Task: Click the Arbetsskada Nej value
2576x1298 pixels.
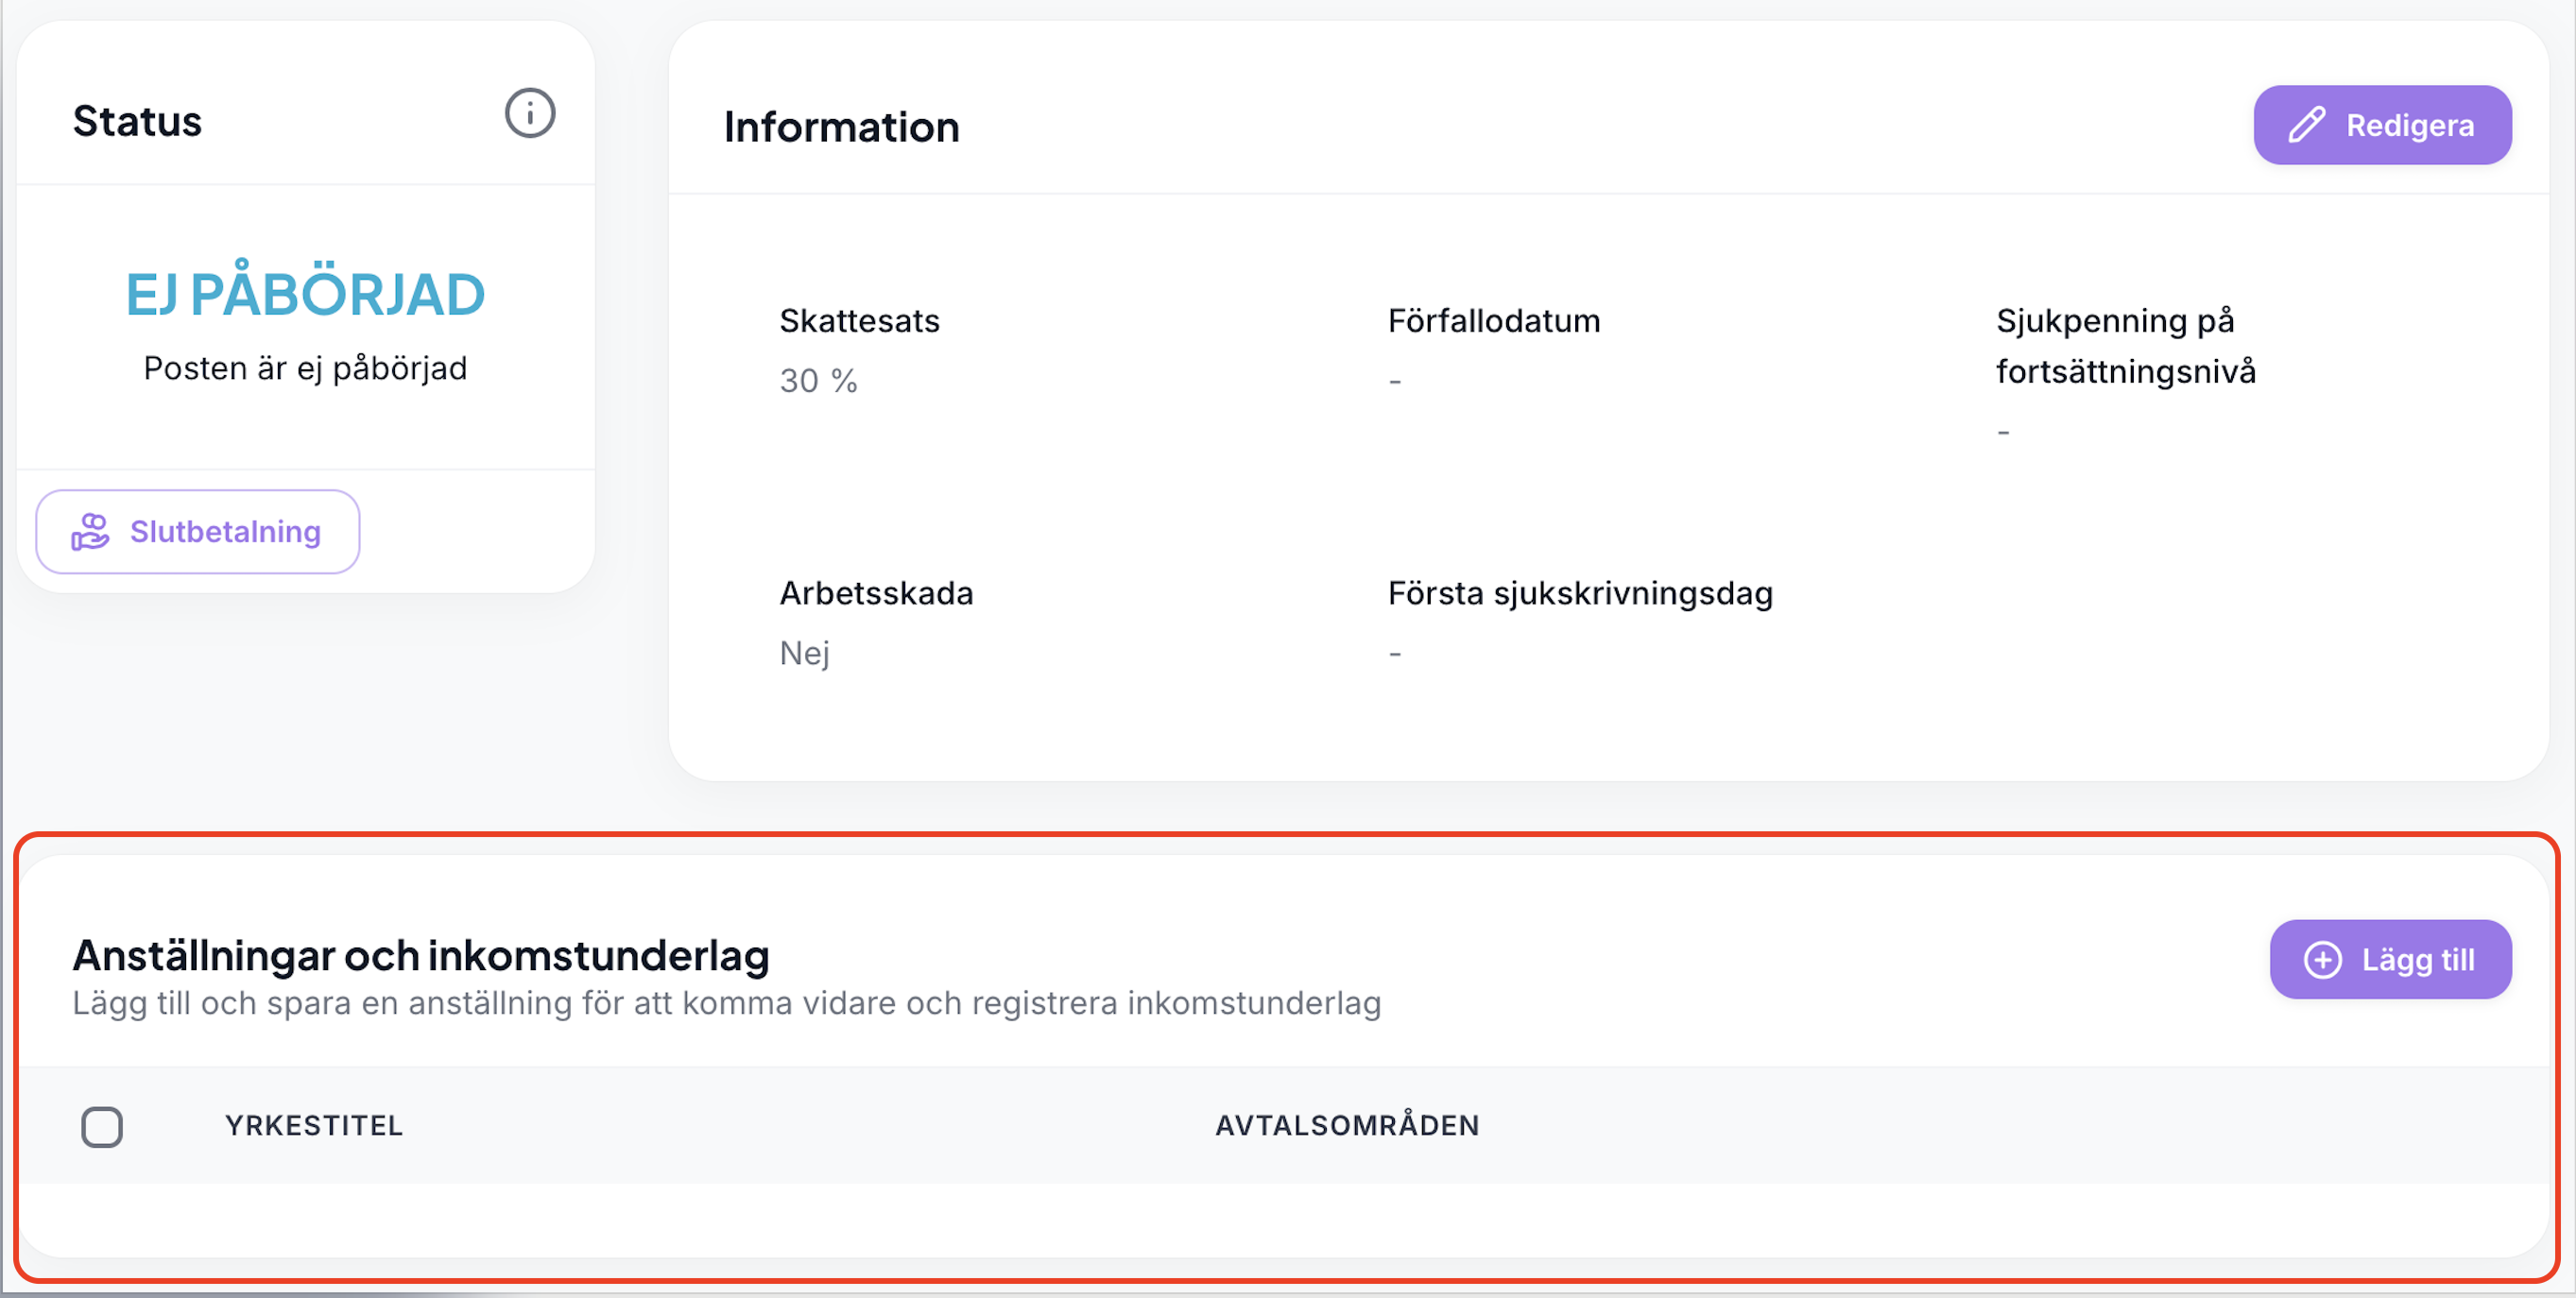Action: click(804, 653)
